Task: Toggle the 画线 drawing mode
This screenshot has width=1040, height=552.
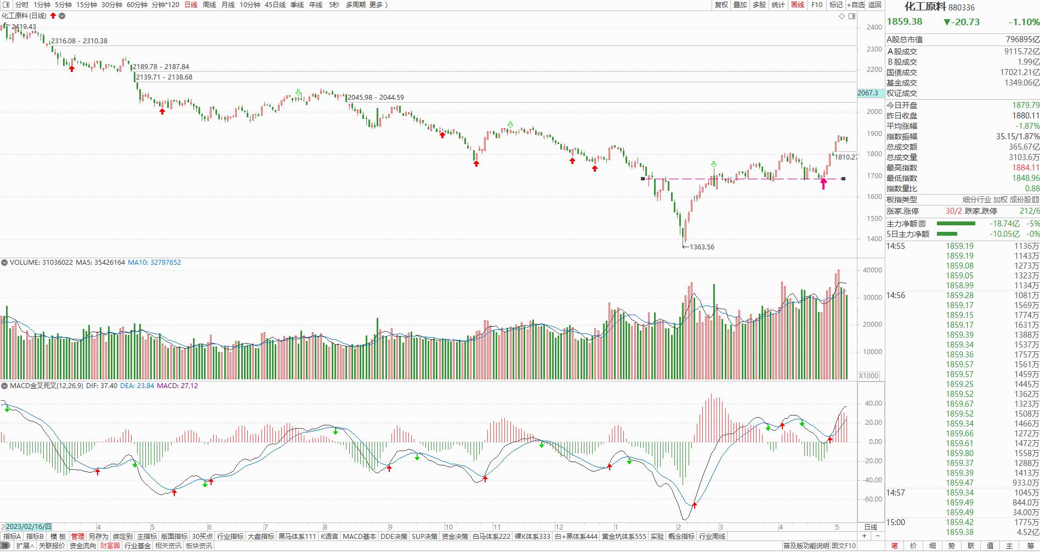Action: (x=797, y=5)
